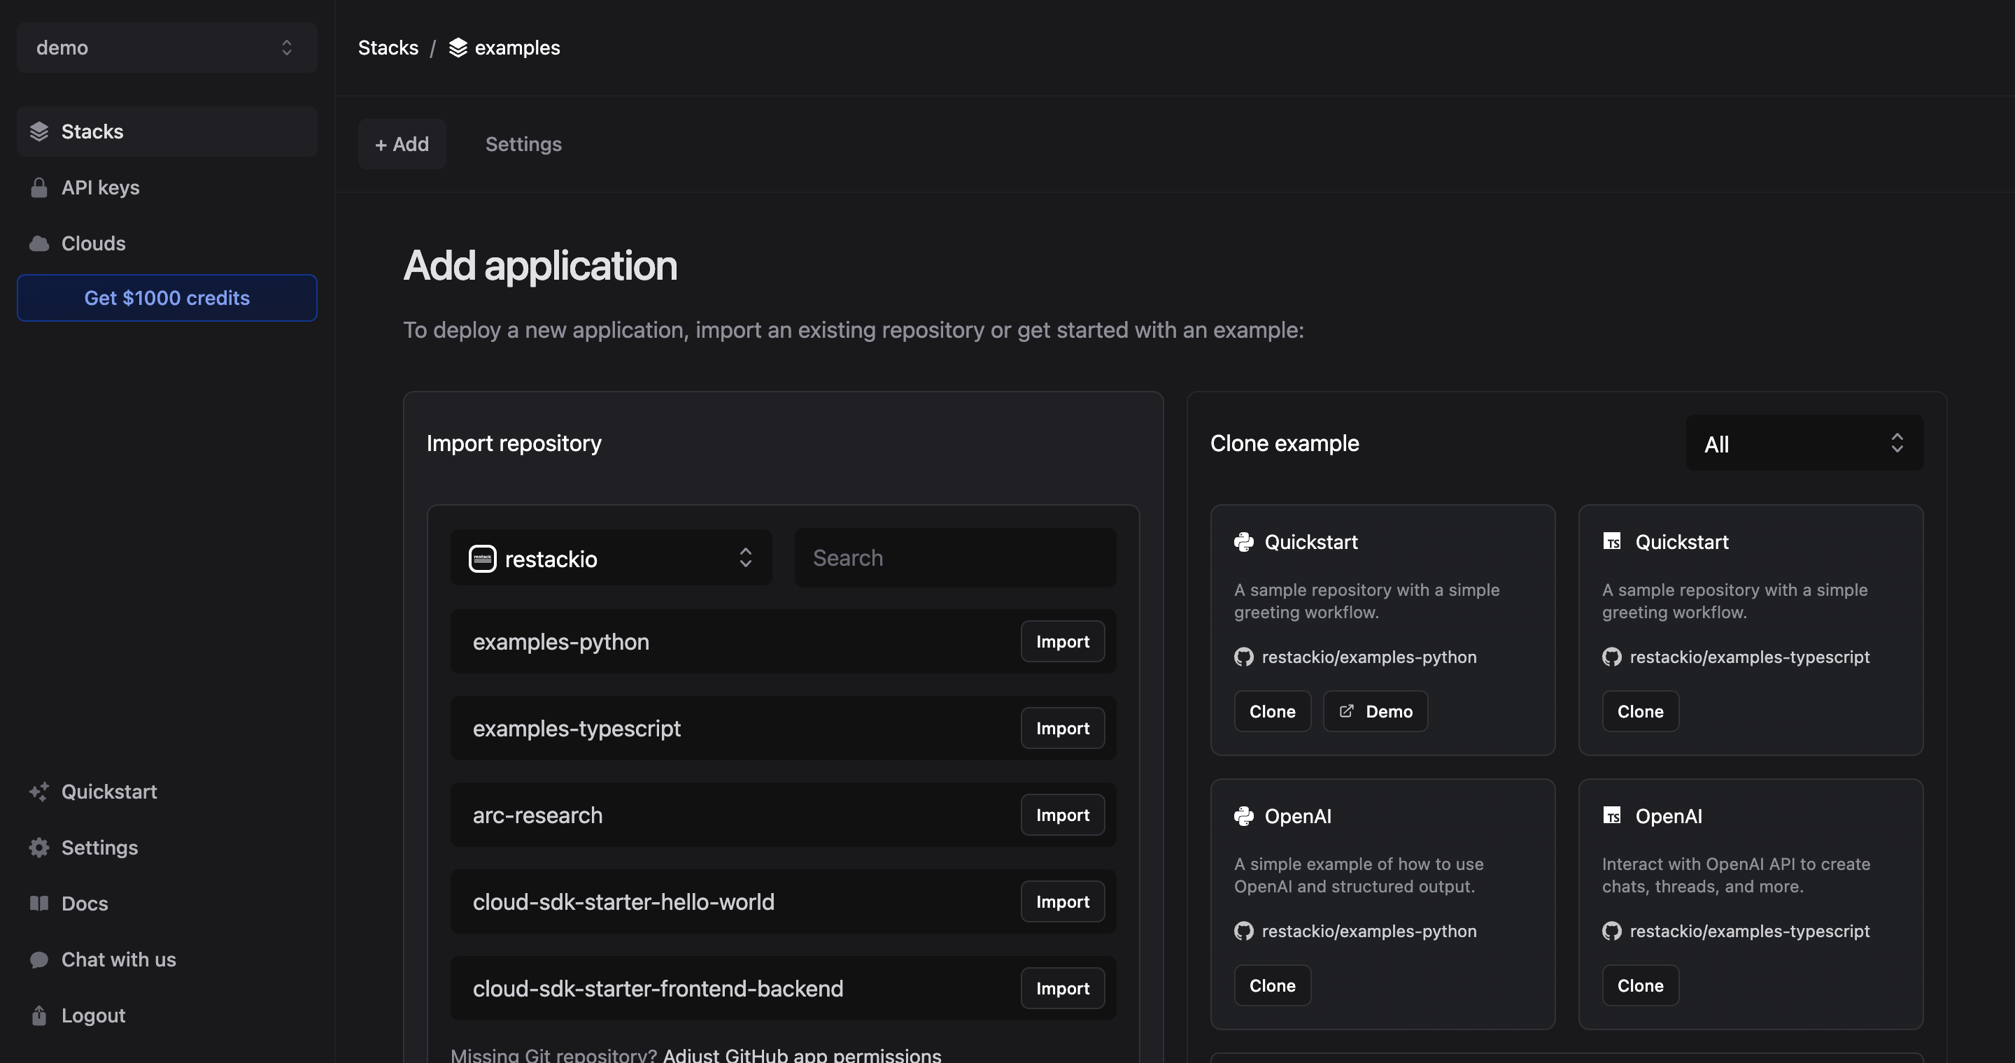Open the All filter dropdown for examples
2015x1063 pixels.
pyautogui.click(x=1804, y=443)
